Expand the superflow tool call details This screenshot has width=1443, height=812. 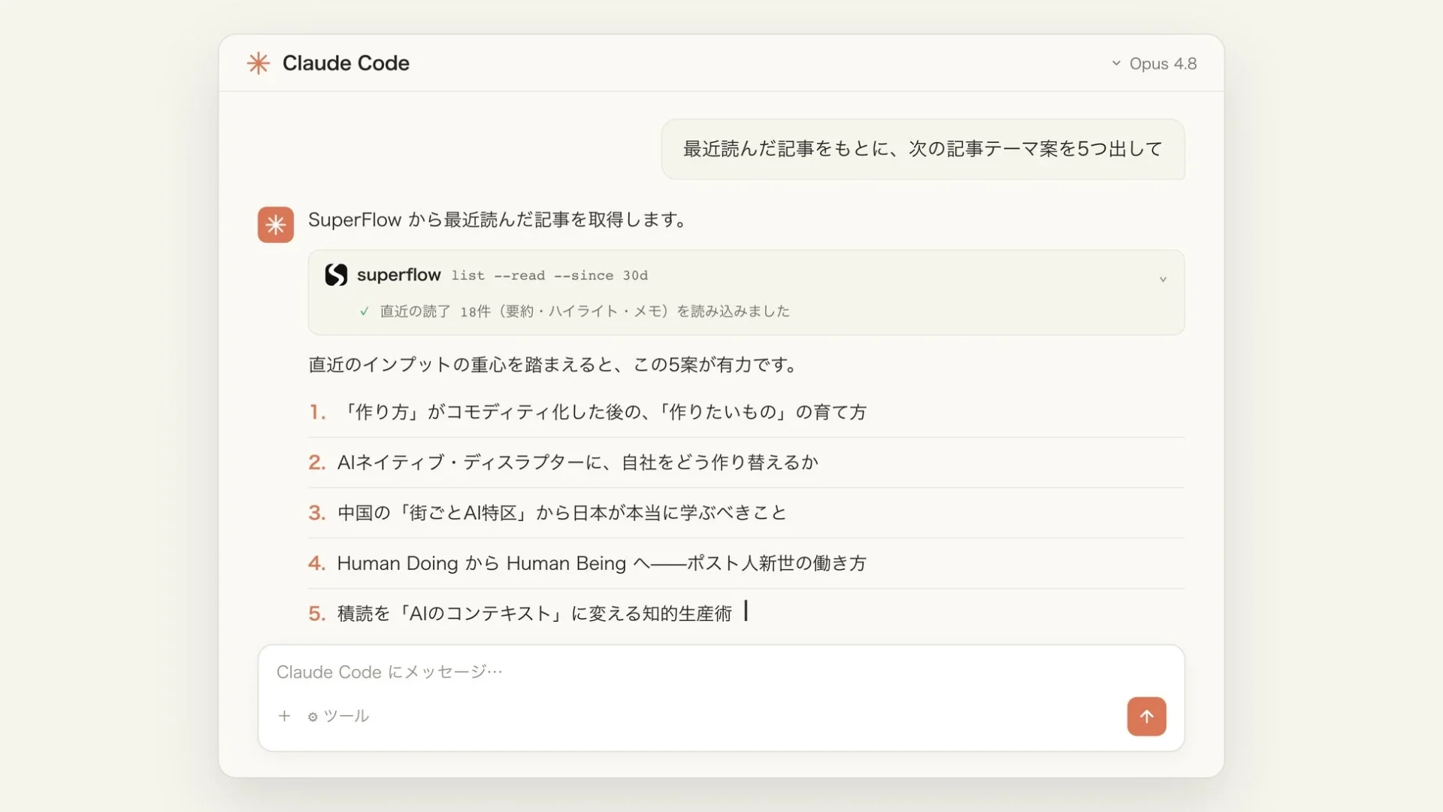pyautogui.click(x=1163, y=279)
